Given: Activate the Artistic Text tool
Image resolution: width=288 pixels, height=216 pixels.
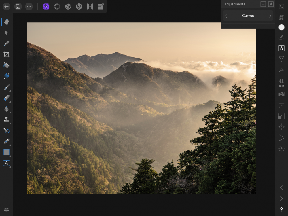Looking at the screenshot, I should pos(6,163).
